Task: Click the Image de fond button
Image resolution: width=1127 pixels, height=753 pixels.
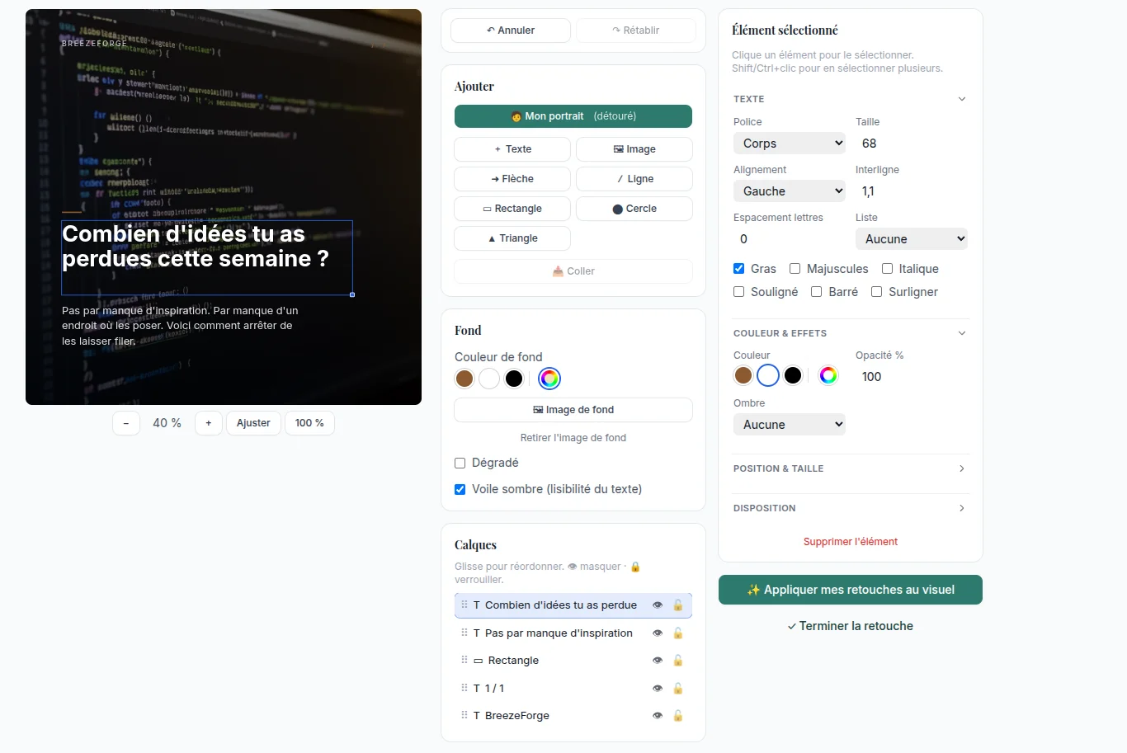Action: tap(573, 410)
